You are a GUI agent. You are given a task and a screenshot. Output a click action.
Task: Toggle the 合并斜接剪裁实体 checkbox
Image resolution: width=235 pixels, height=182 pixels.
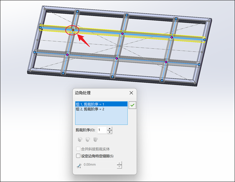(78, 149)
